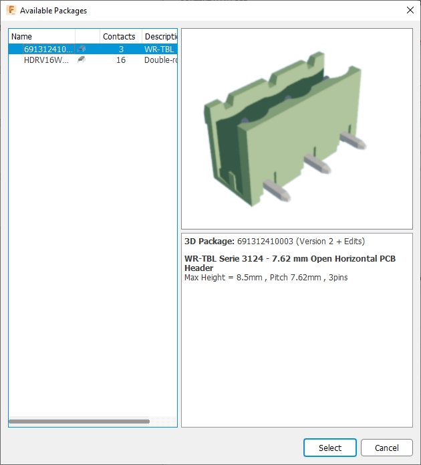Click the WR-TBL Serie 3124 heading
Image resolution: width=421 pixels, height=465 pixels.
point(290,263)
